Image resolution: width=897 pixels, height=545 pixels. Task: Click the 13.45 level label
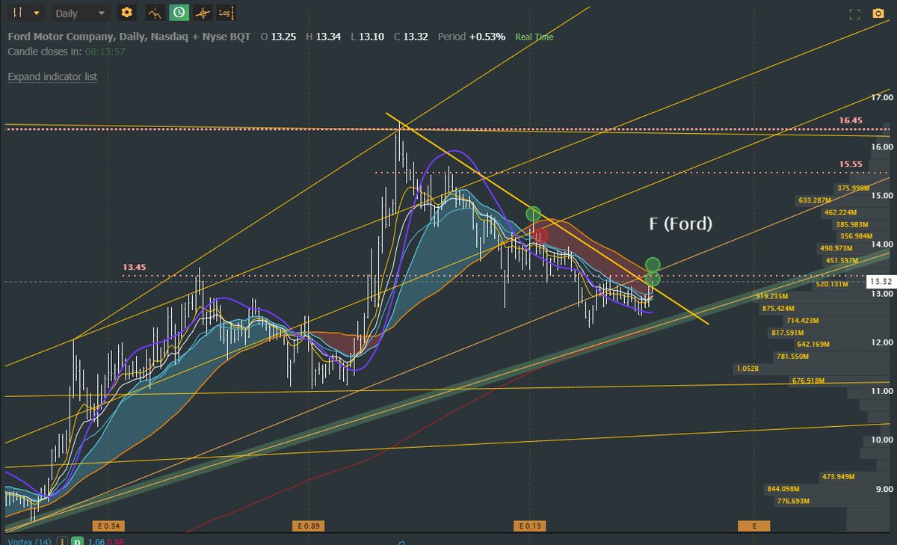pos(135,266)
